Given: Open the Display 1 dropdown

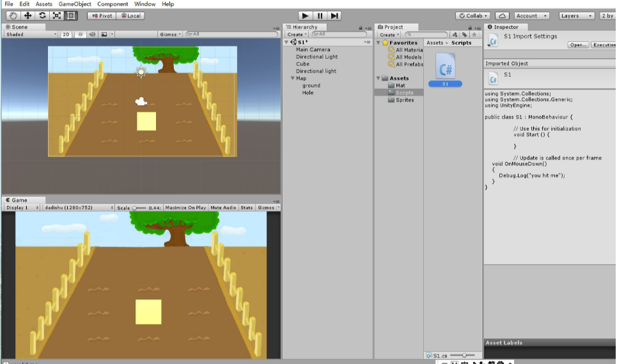Looking at the screenshot, I should tap(22, 208).
